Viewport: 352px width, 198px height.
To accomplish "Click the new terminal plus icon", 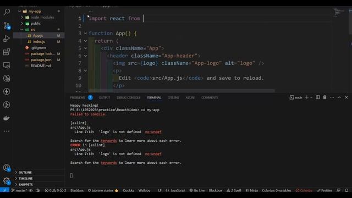I will 307,97.
